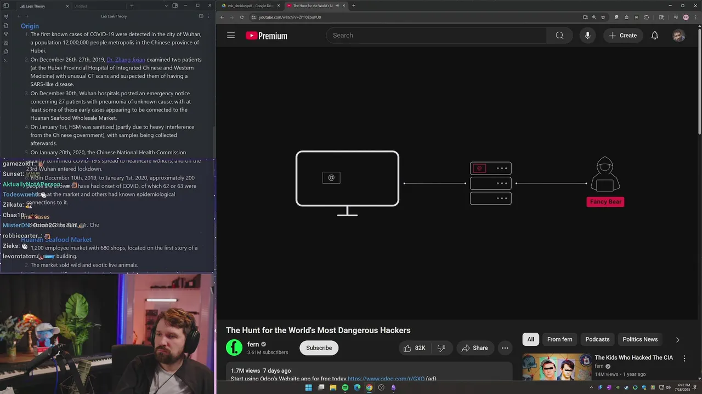Click YouTube search magnifier button
The width and height of the screenshot is (702, 394).
click(559, 36)
